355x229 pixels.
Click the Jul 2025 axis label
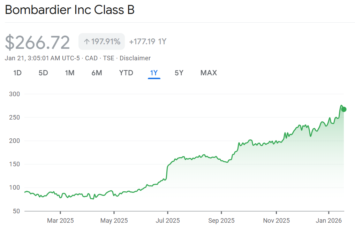[167, 221]
